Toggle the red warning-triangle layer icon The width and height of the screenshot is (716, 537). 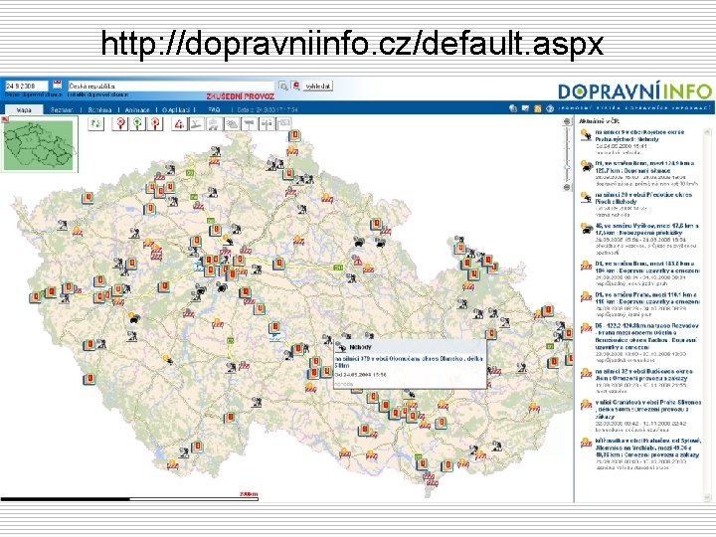[179, 123]
